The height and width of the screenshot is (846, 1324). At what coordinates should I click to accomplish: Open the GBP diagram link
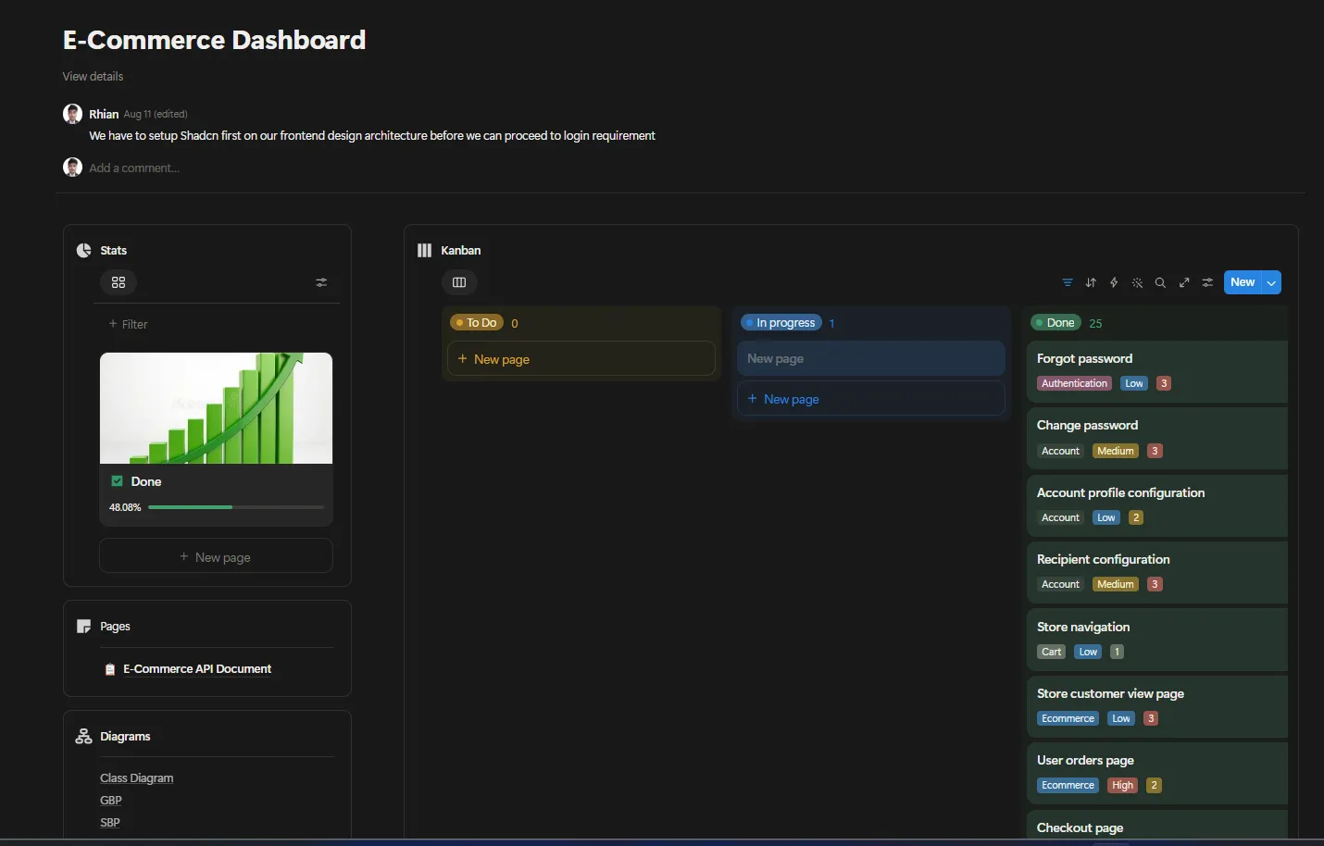(111, 801)
